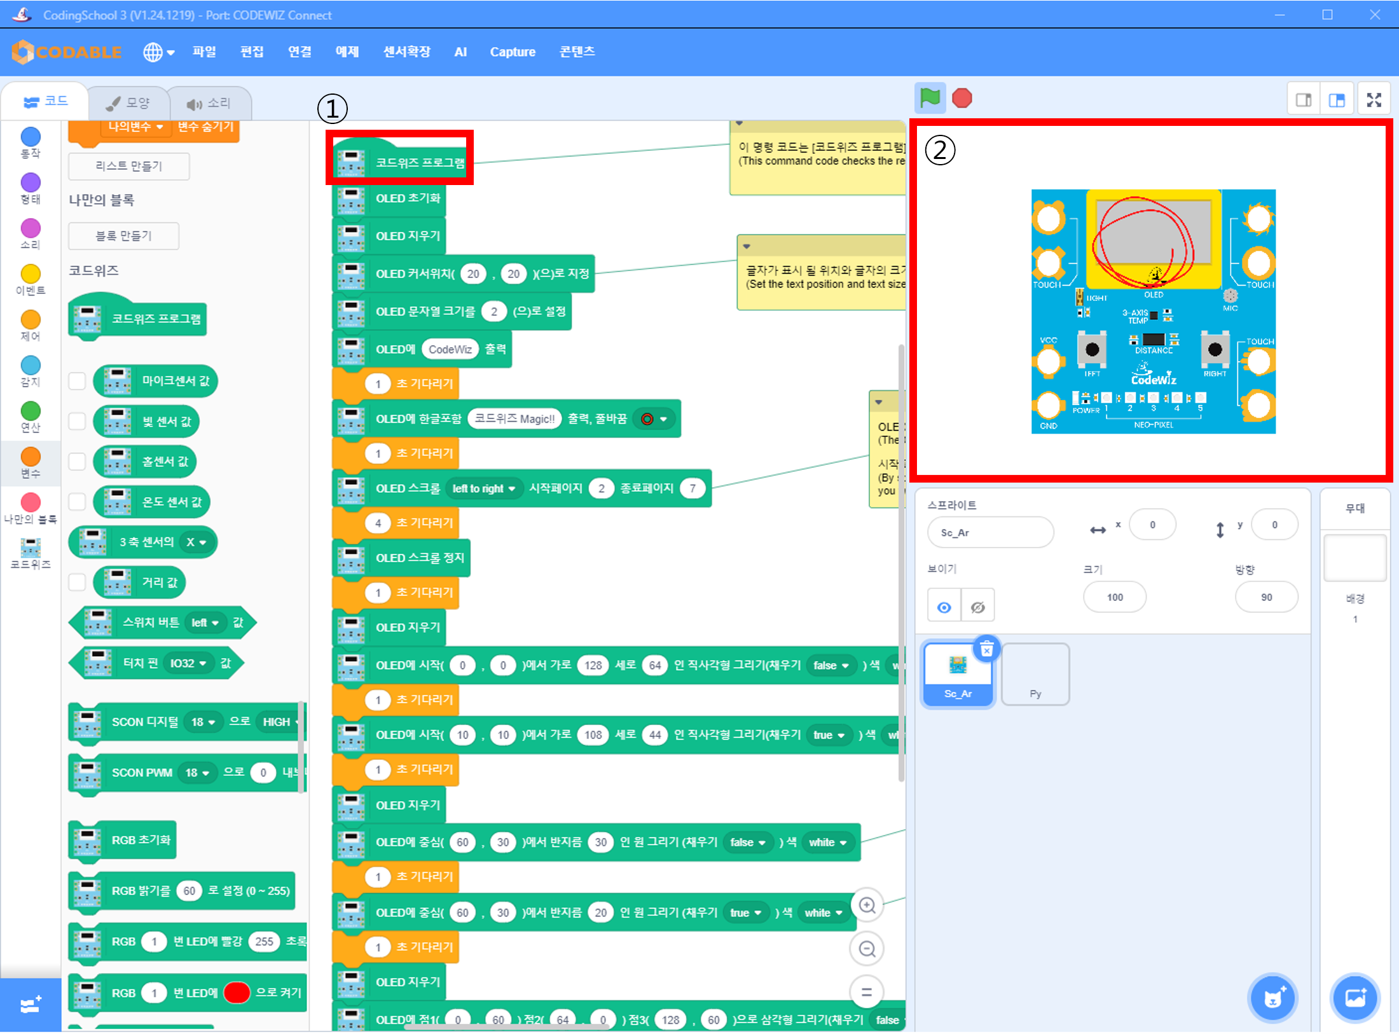Select the stage backdrop thumbnail

tap(1355, 558)
